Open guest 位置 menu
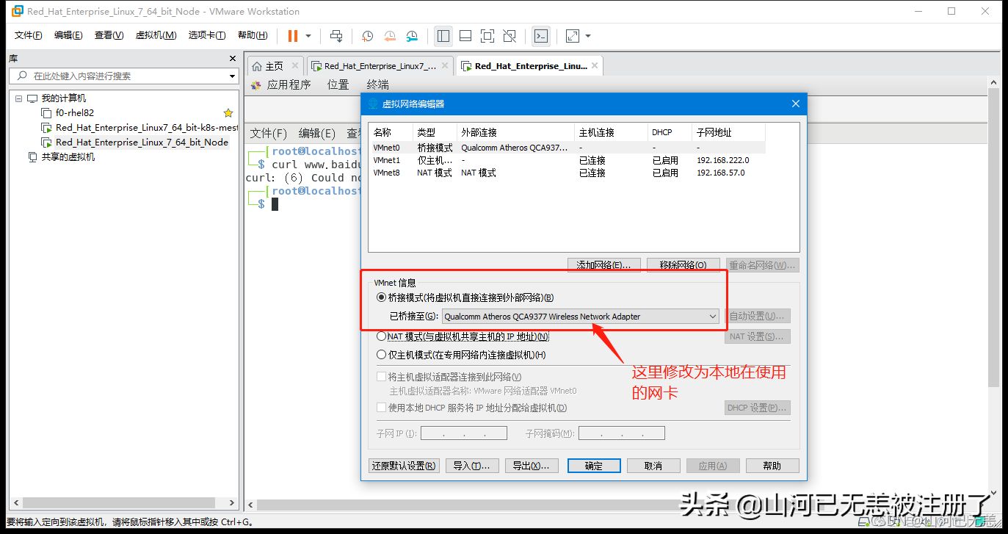This screenshot has height=534, width=1008. pos(338,84)
